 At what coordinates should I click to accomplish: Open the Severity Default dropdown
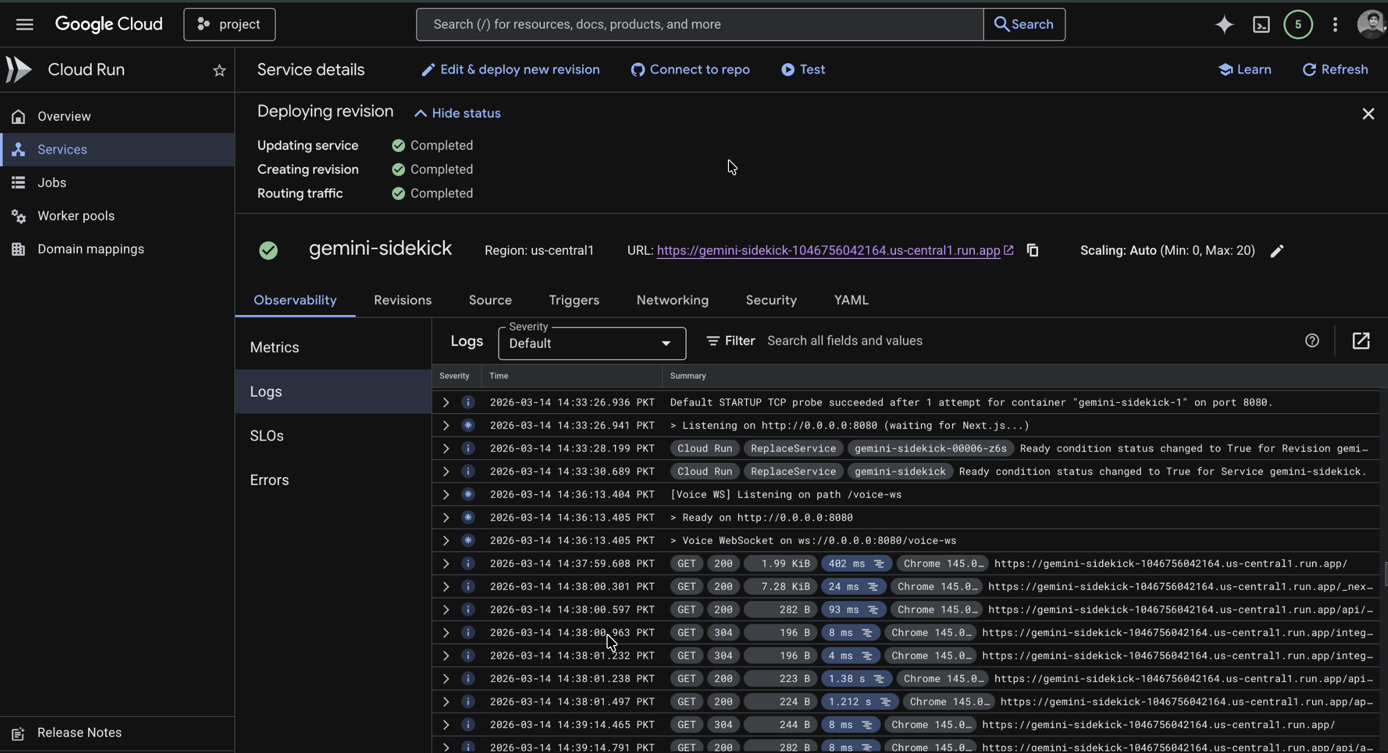point(591,343)
